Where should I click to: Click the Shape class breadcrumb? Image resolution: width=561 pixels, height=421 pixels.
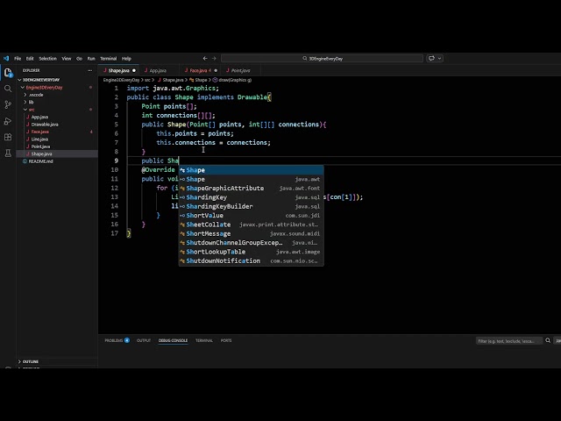[199, 80]
